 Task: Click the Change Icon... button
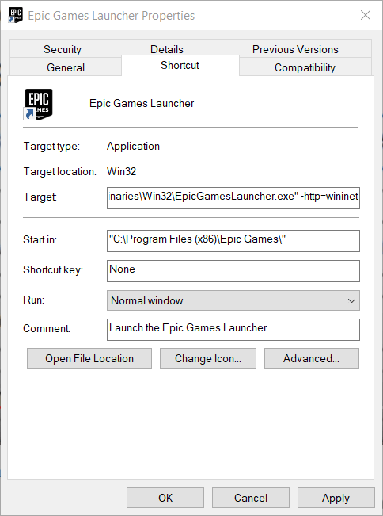[x=208, y=358]
